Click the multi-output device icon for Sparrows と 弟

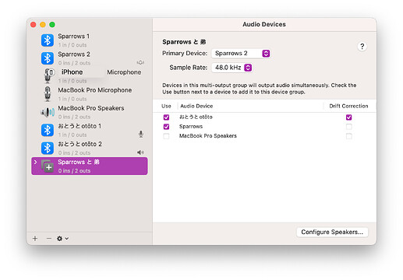pos(48,166)
